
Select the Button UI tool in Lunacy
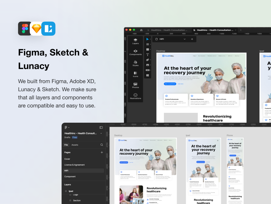point(147,70)
